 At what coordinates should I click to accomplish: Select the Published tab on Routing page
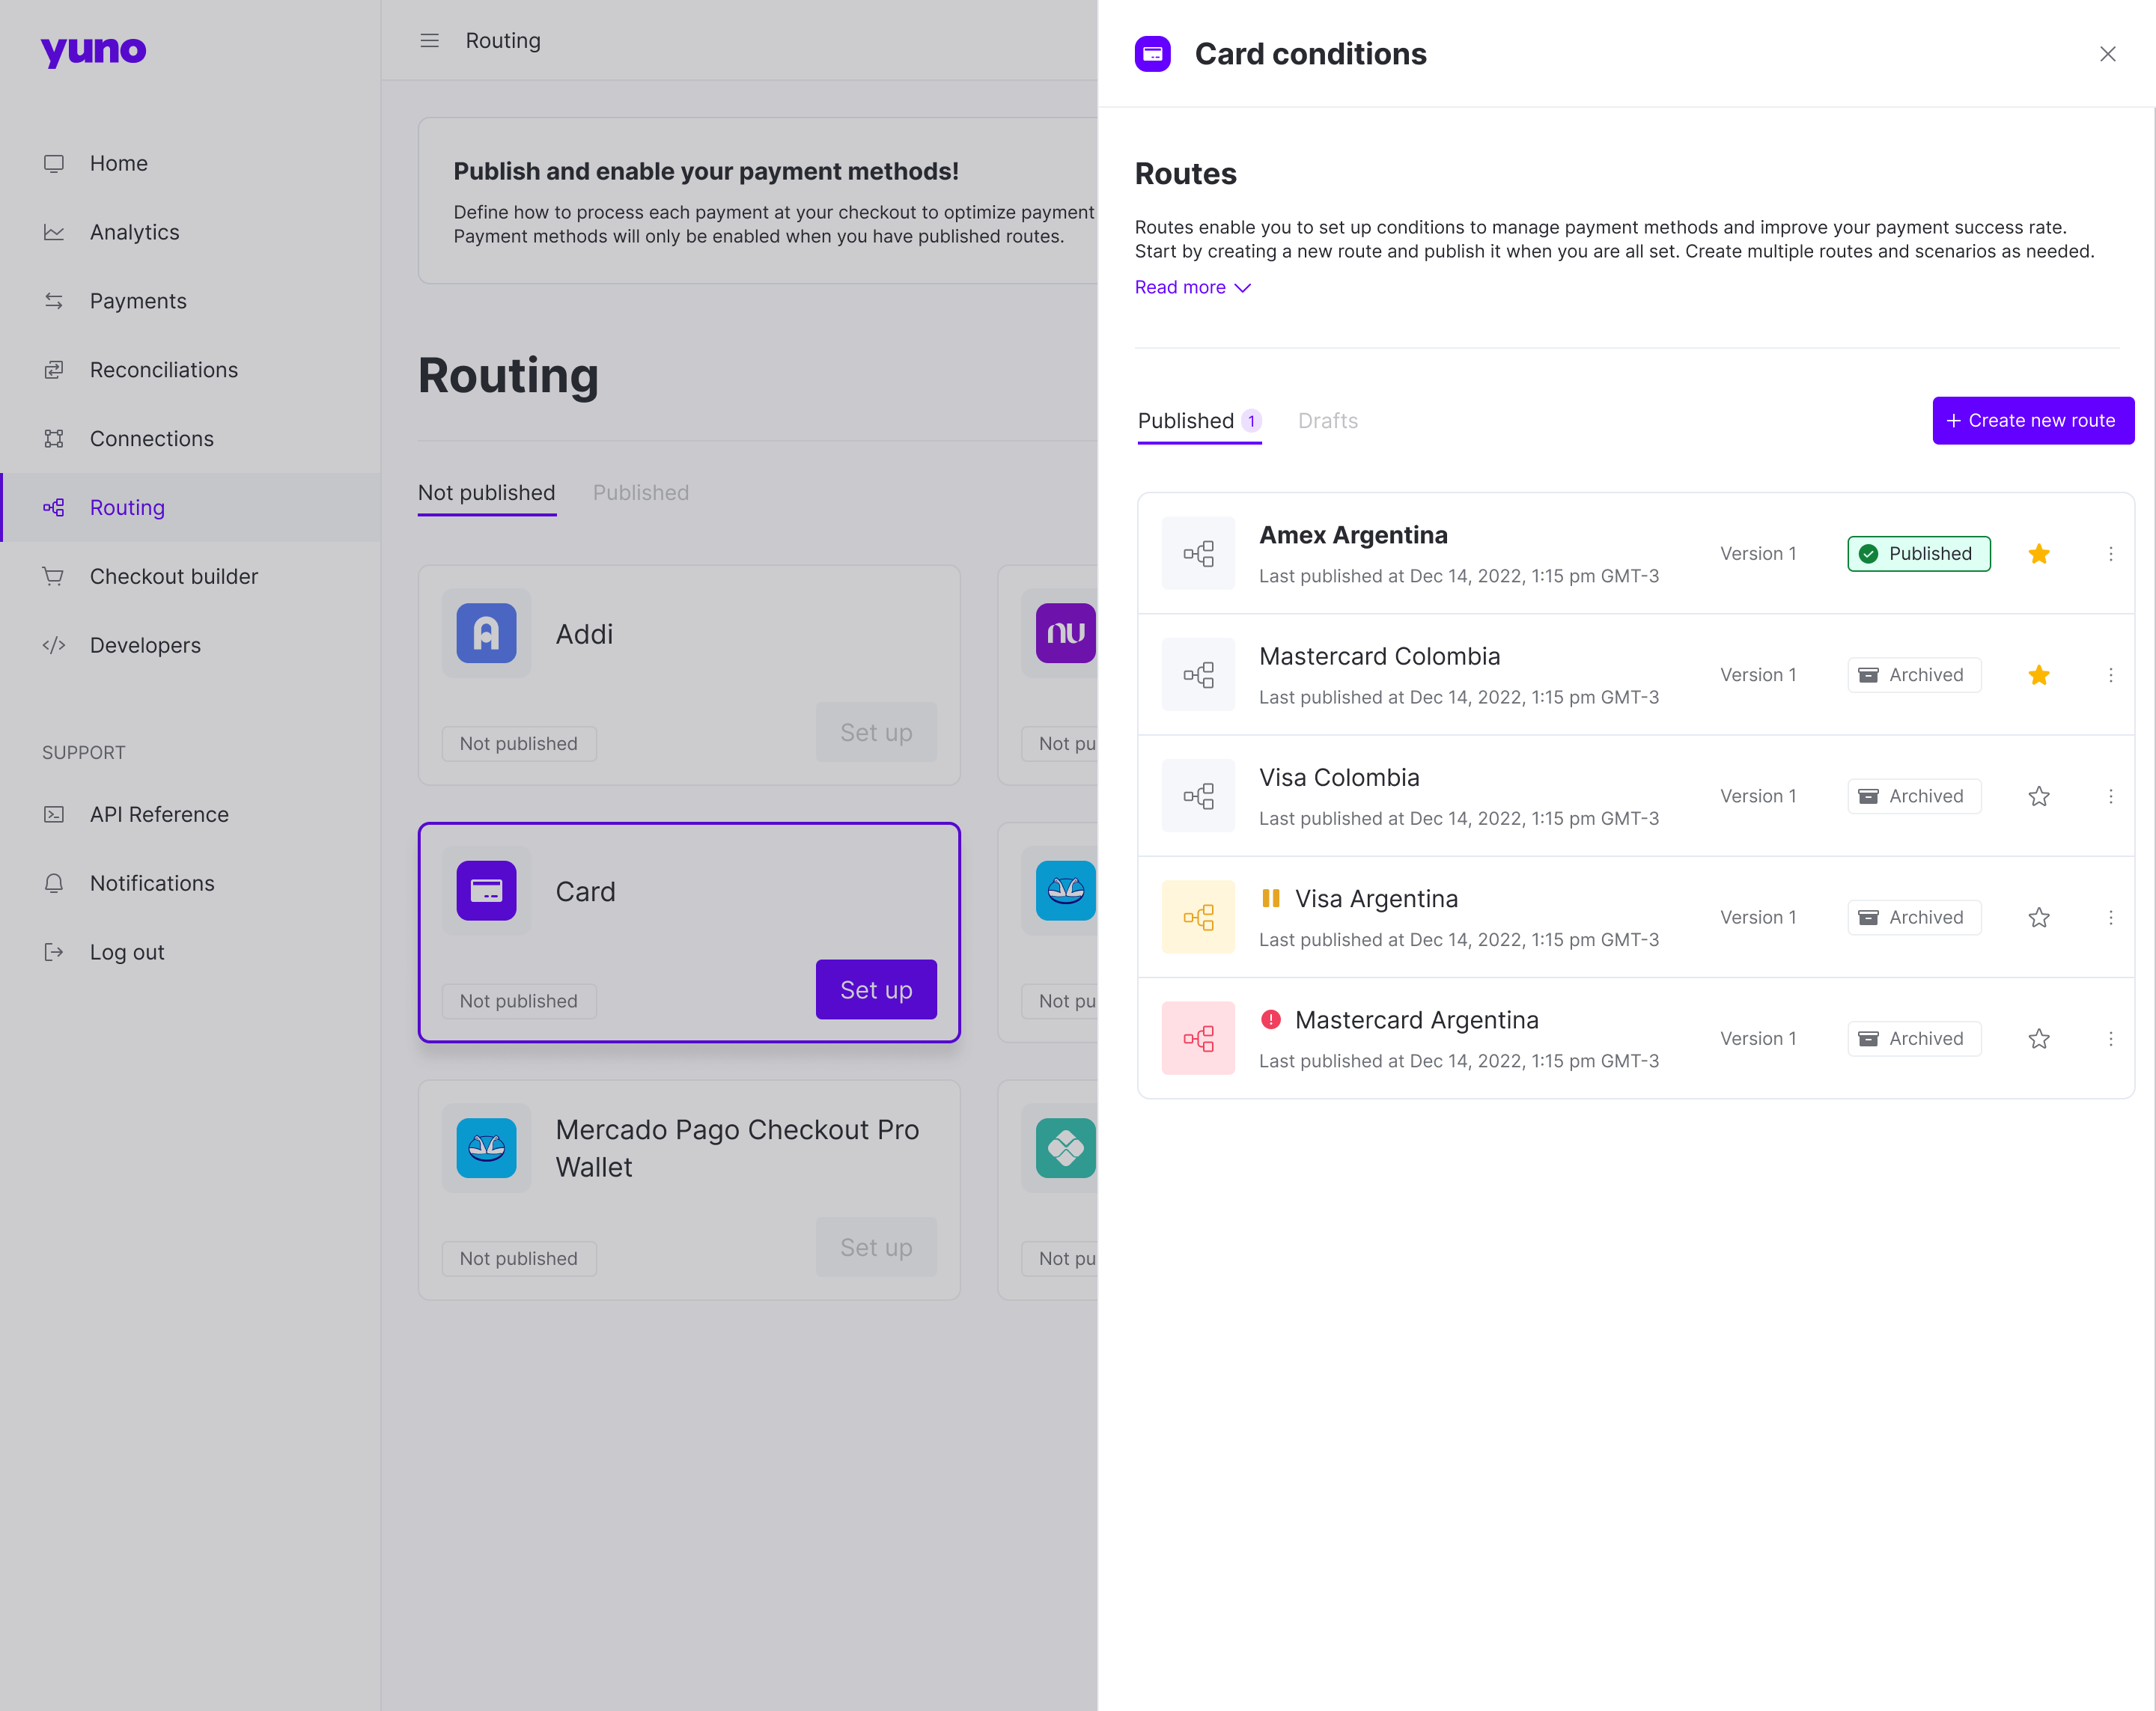click(x=640, y=493)
